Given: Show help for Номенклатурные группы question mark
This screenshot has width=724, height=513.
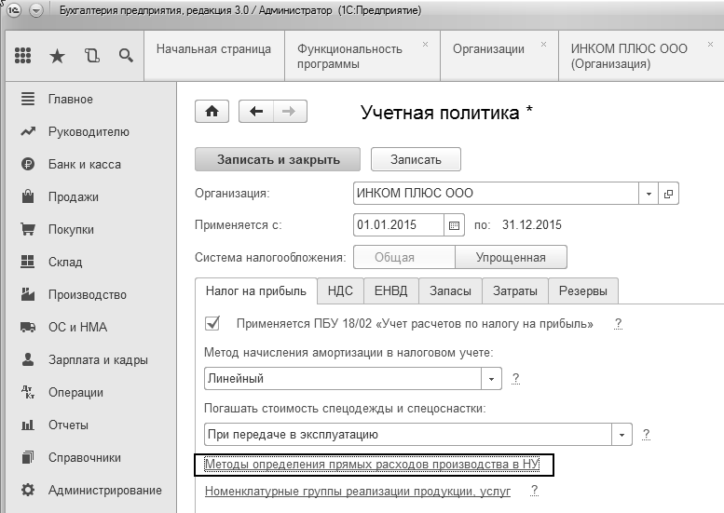Looking at the screenshot, I should point(534,491).
